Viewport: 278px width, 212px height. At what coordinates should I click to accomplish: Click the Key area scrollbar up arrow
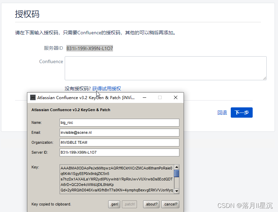pyautogui.click(x=177, y=167)
